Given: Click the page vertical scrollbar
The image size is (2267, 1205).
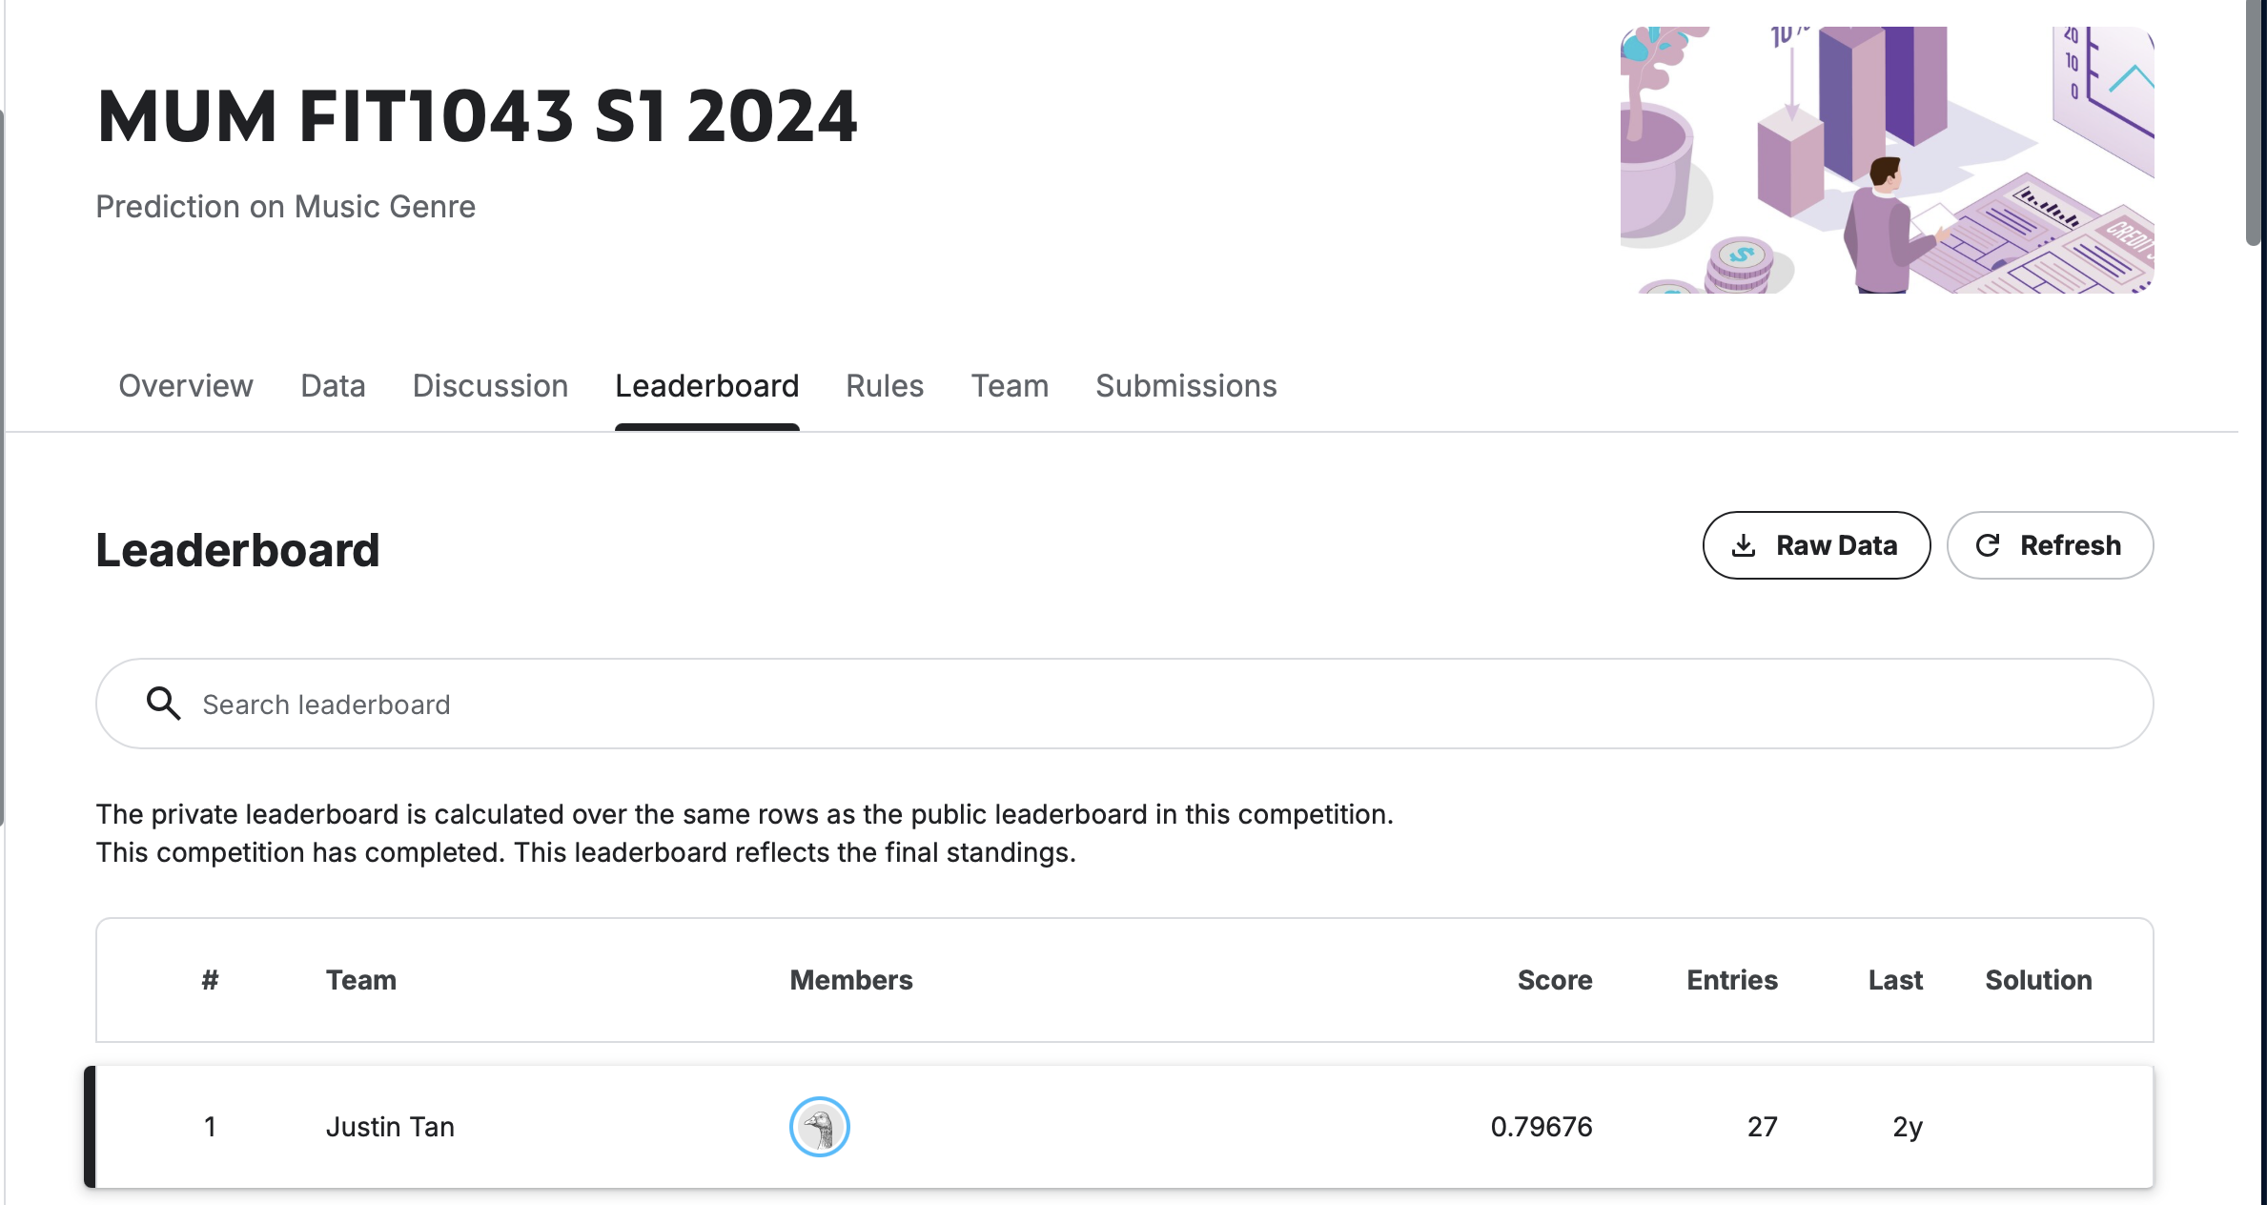Looking at the screenshot, I should (2255, 124).
